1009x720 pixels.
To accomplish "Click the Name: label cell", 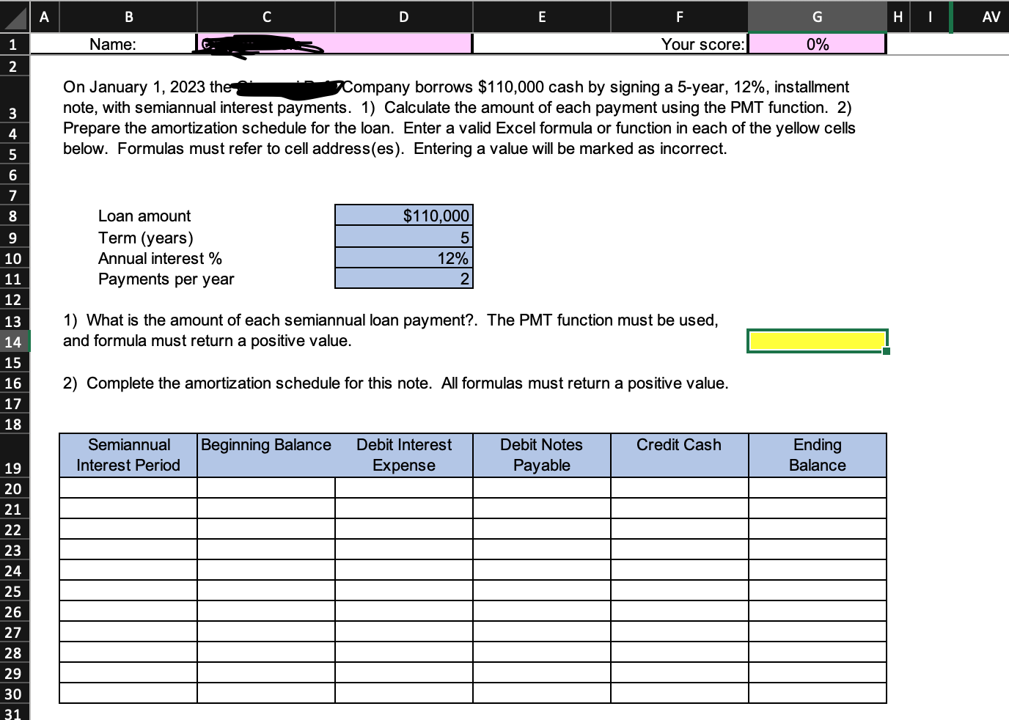I will click(113, 44).
